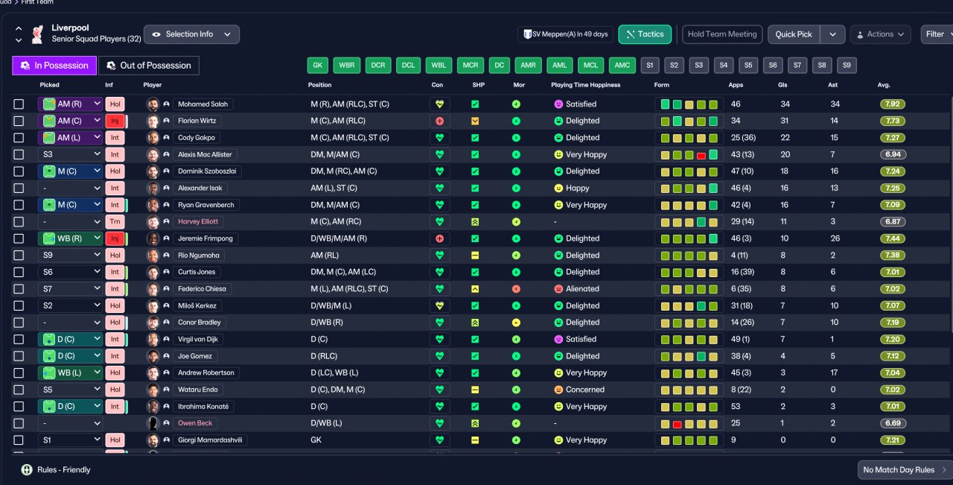Click Owen Beck's silhouette portrait
The image size is (953, 485).
point(153,423)
